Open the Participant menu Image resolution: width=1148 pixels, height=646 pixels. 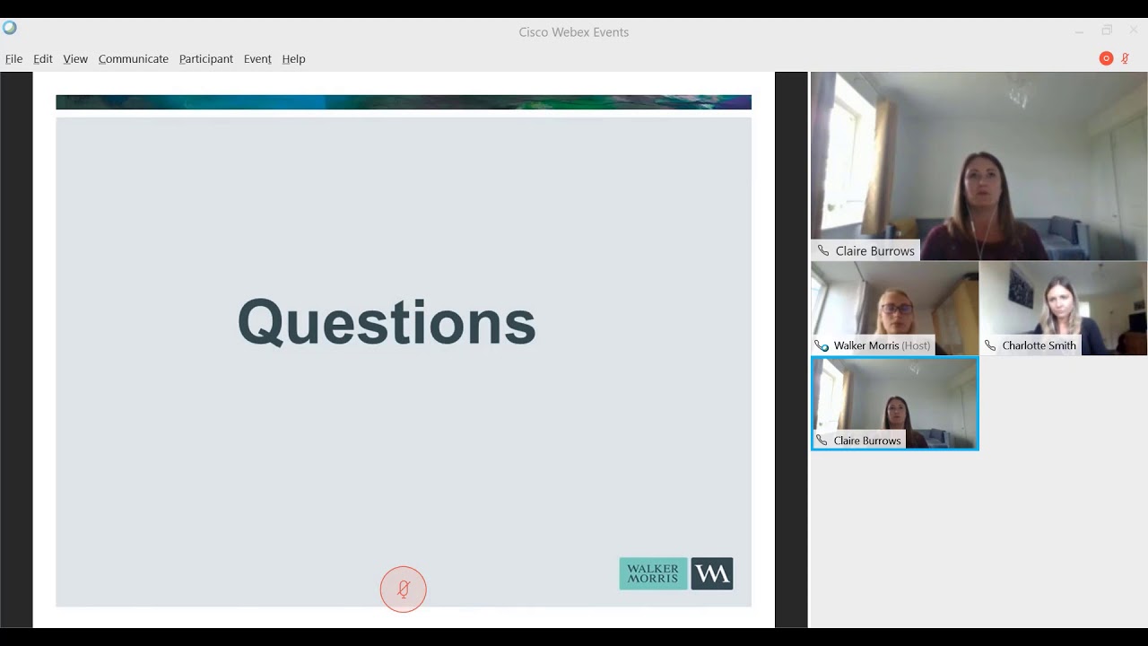pyautogui.click(x=206, y=59)
